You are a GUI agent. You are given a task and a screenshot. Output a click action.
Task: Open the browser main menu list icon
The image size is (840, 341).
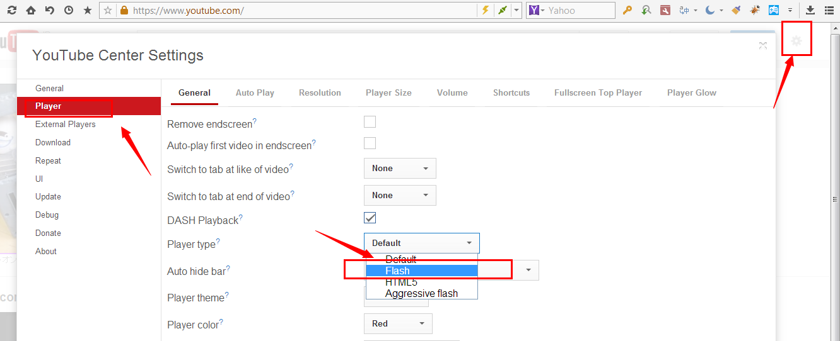click(x=829, y=10)
